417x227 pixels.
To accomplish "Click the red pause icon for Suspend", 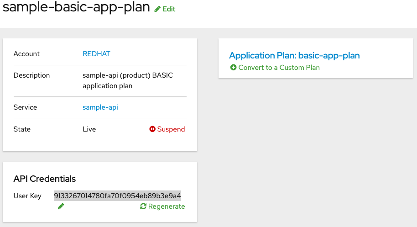I will [152, 129].
